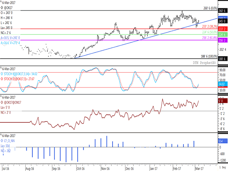228x171 pixels.
Task: Click magnifier icon beside CF_O_NN pane date
Action: 1,135
